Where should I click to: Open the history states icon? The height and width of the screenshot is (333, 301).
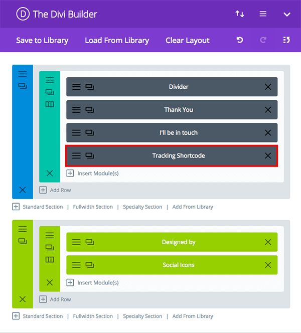pyautogui.click(x=286, y=40)
